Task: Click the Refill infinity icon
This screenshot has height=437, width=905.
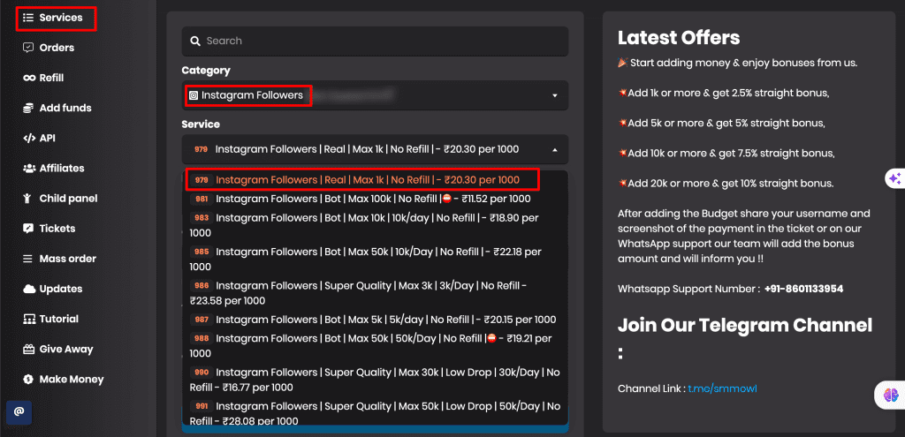Action: point(29,78)
